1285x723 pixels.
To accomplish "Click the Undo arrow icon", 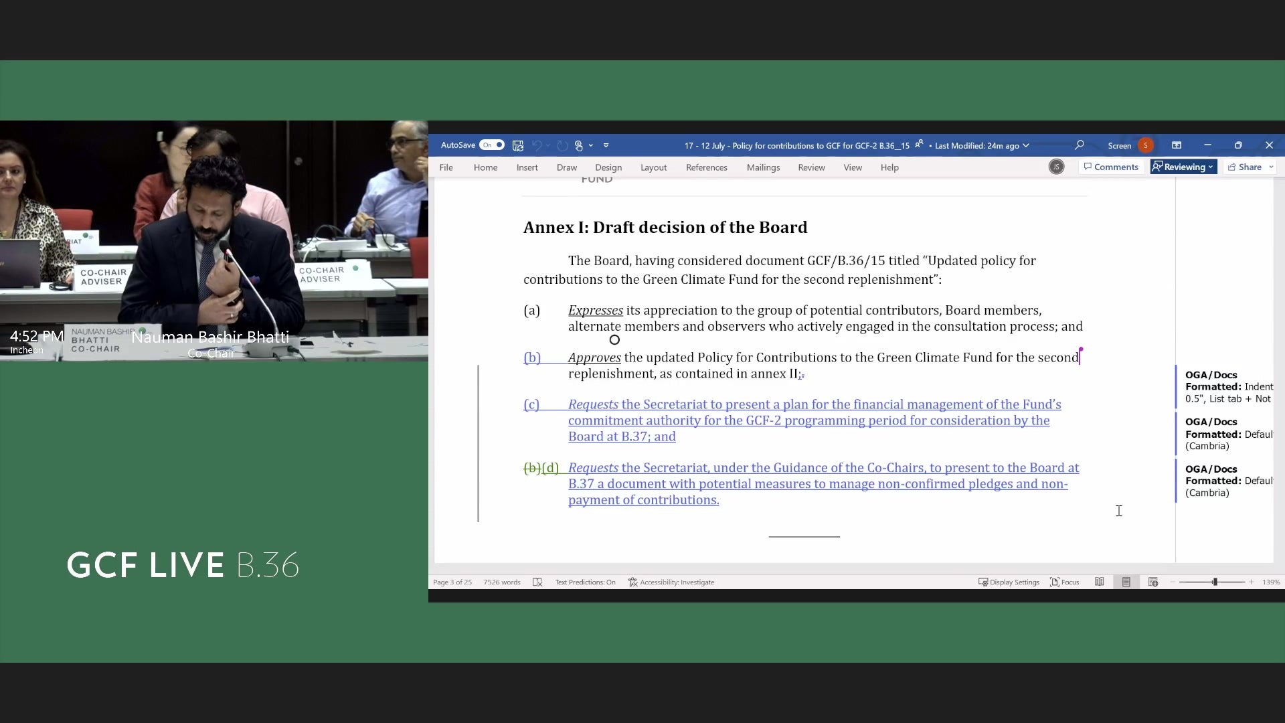I will (x=537, y=145).
